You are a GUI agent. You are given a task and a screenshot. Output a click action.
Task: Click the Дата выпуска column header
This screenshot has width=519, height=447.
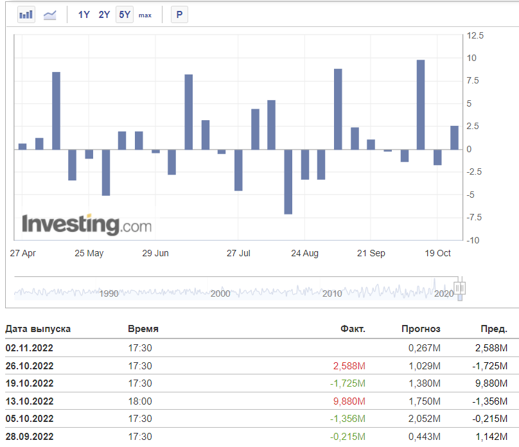[x=38, y=329]
